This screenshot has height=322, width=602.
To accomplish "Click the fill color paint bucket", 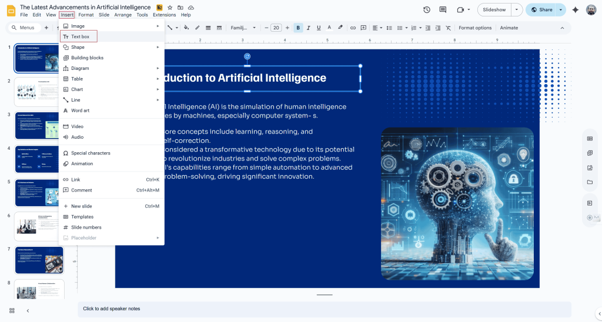I will click(x=186, y=28).
